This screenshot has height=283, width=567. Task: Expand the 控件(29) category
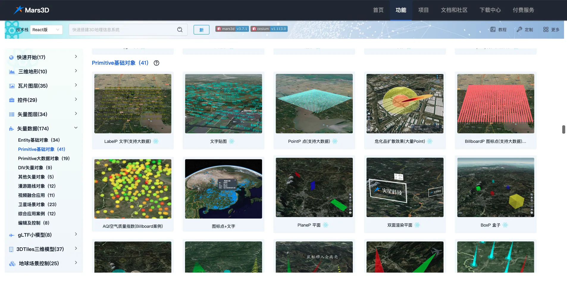[x=76, y=99]
